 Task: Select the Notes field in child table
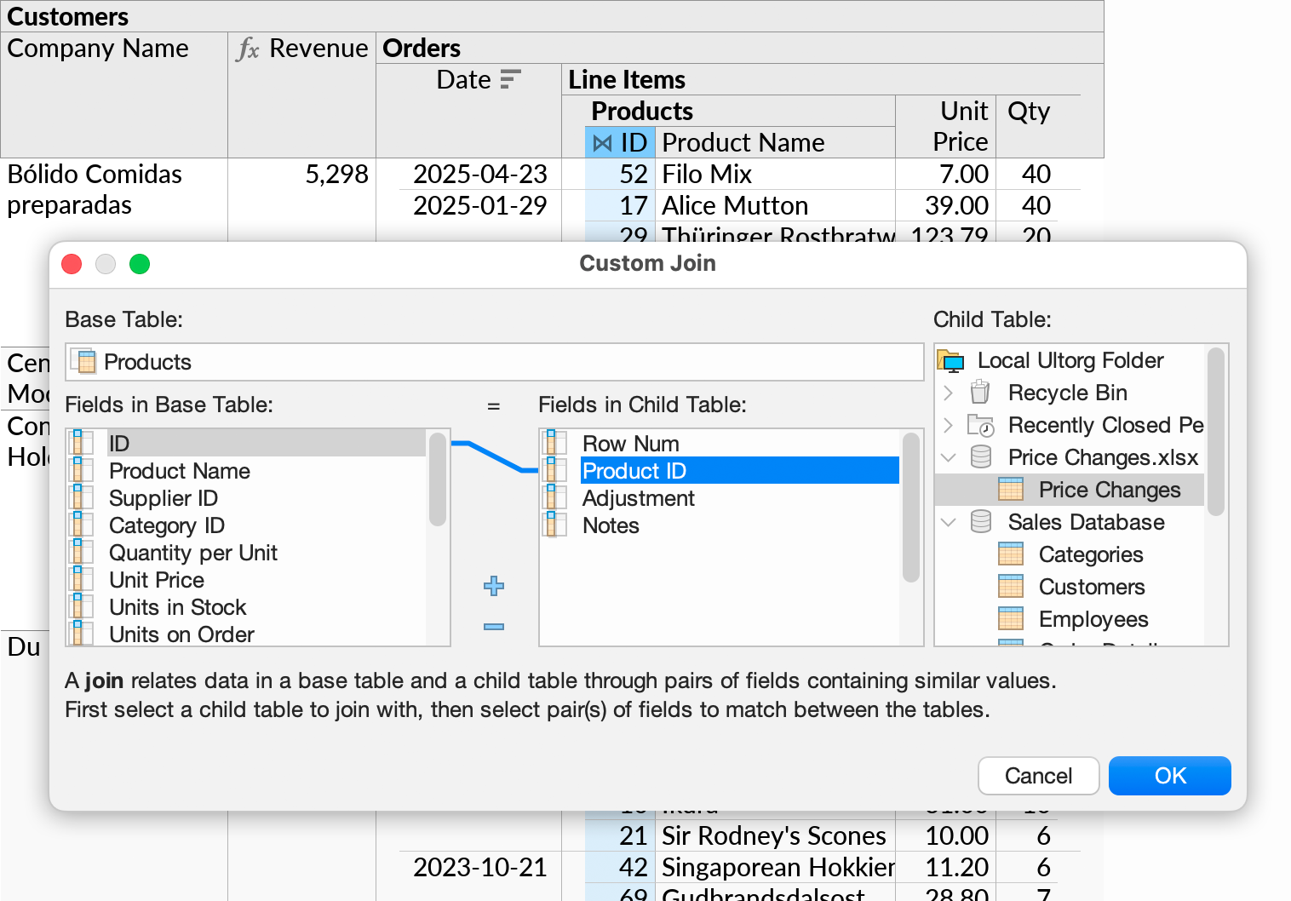[611, 525]
